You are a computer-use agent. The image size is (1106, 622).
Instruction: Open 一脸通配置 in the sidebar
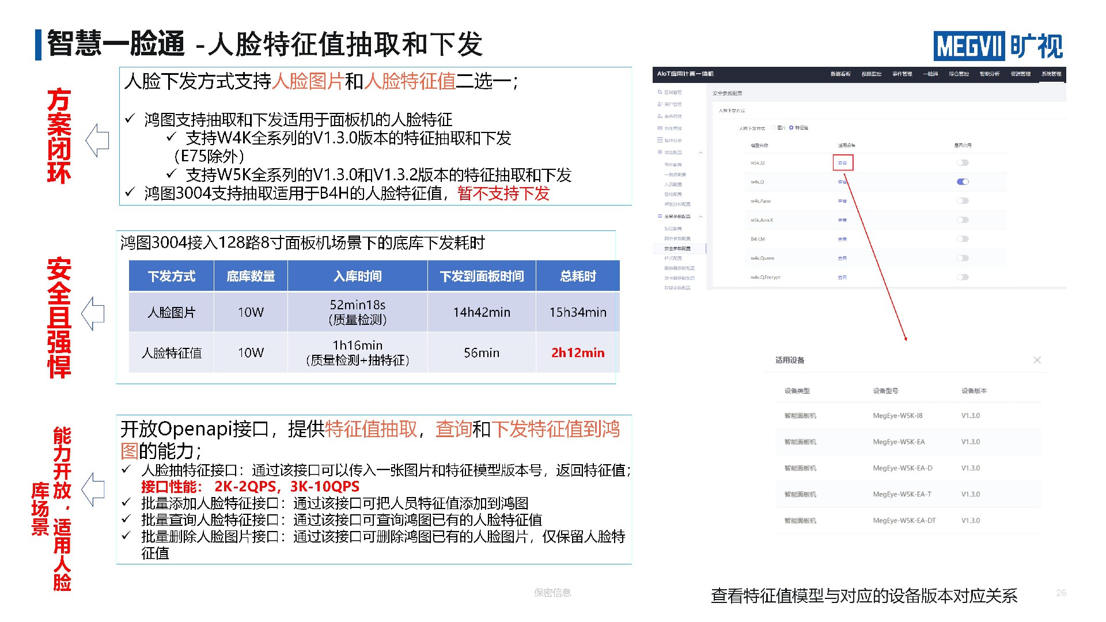click(675, 175)
